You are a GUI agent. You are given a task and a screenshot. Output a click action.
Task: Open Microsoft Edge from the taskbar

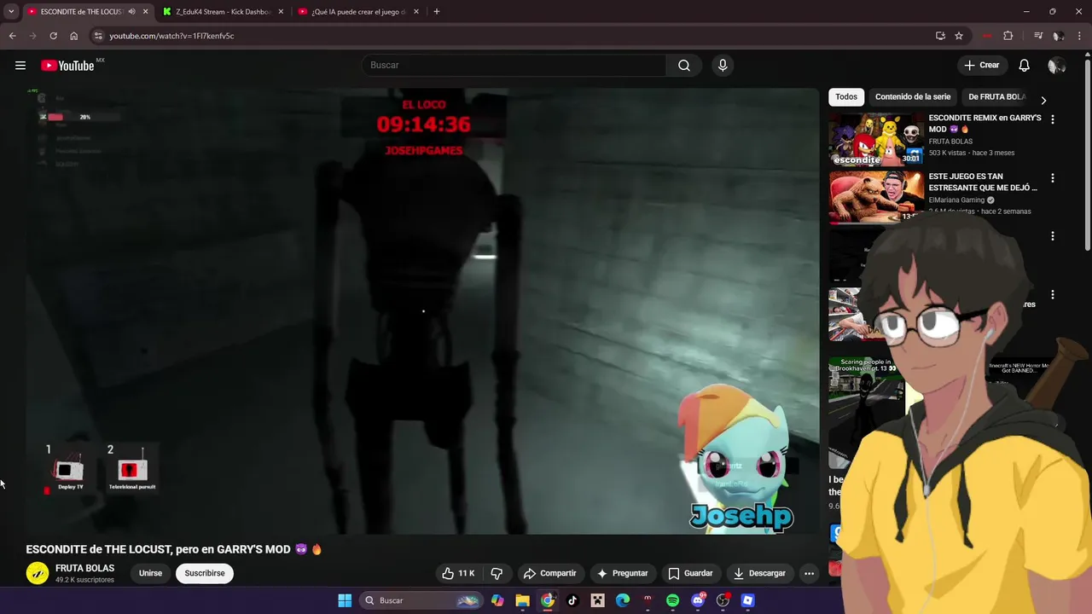pos(623,600)
